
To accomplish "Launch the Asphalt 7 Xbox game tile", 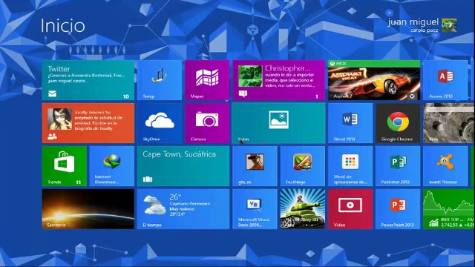I will pos(374,80).
